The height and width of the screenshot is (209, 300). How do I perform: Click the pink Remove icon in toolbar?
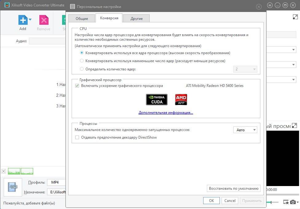[44, 21]
